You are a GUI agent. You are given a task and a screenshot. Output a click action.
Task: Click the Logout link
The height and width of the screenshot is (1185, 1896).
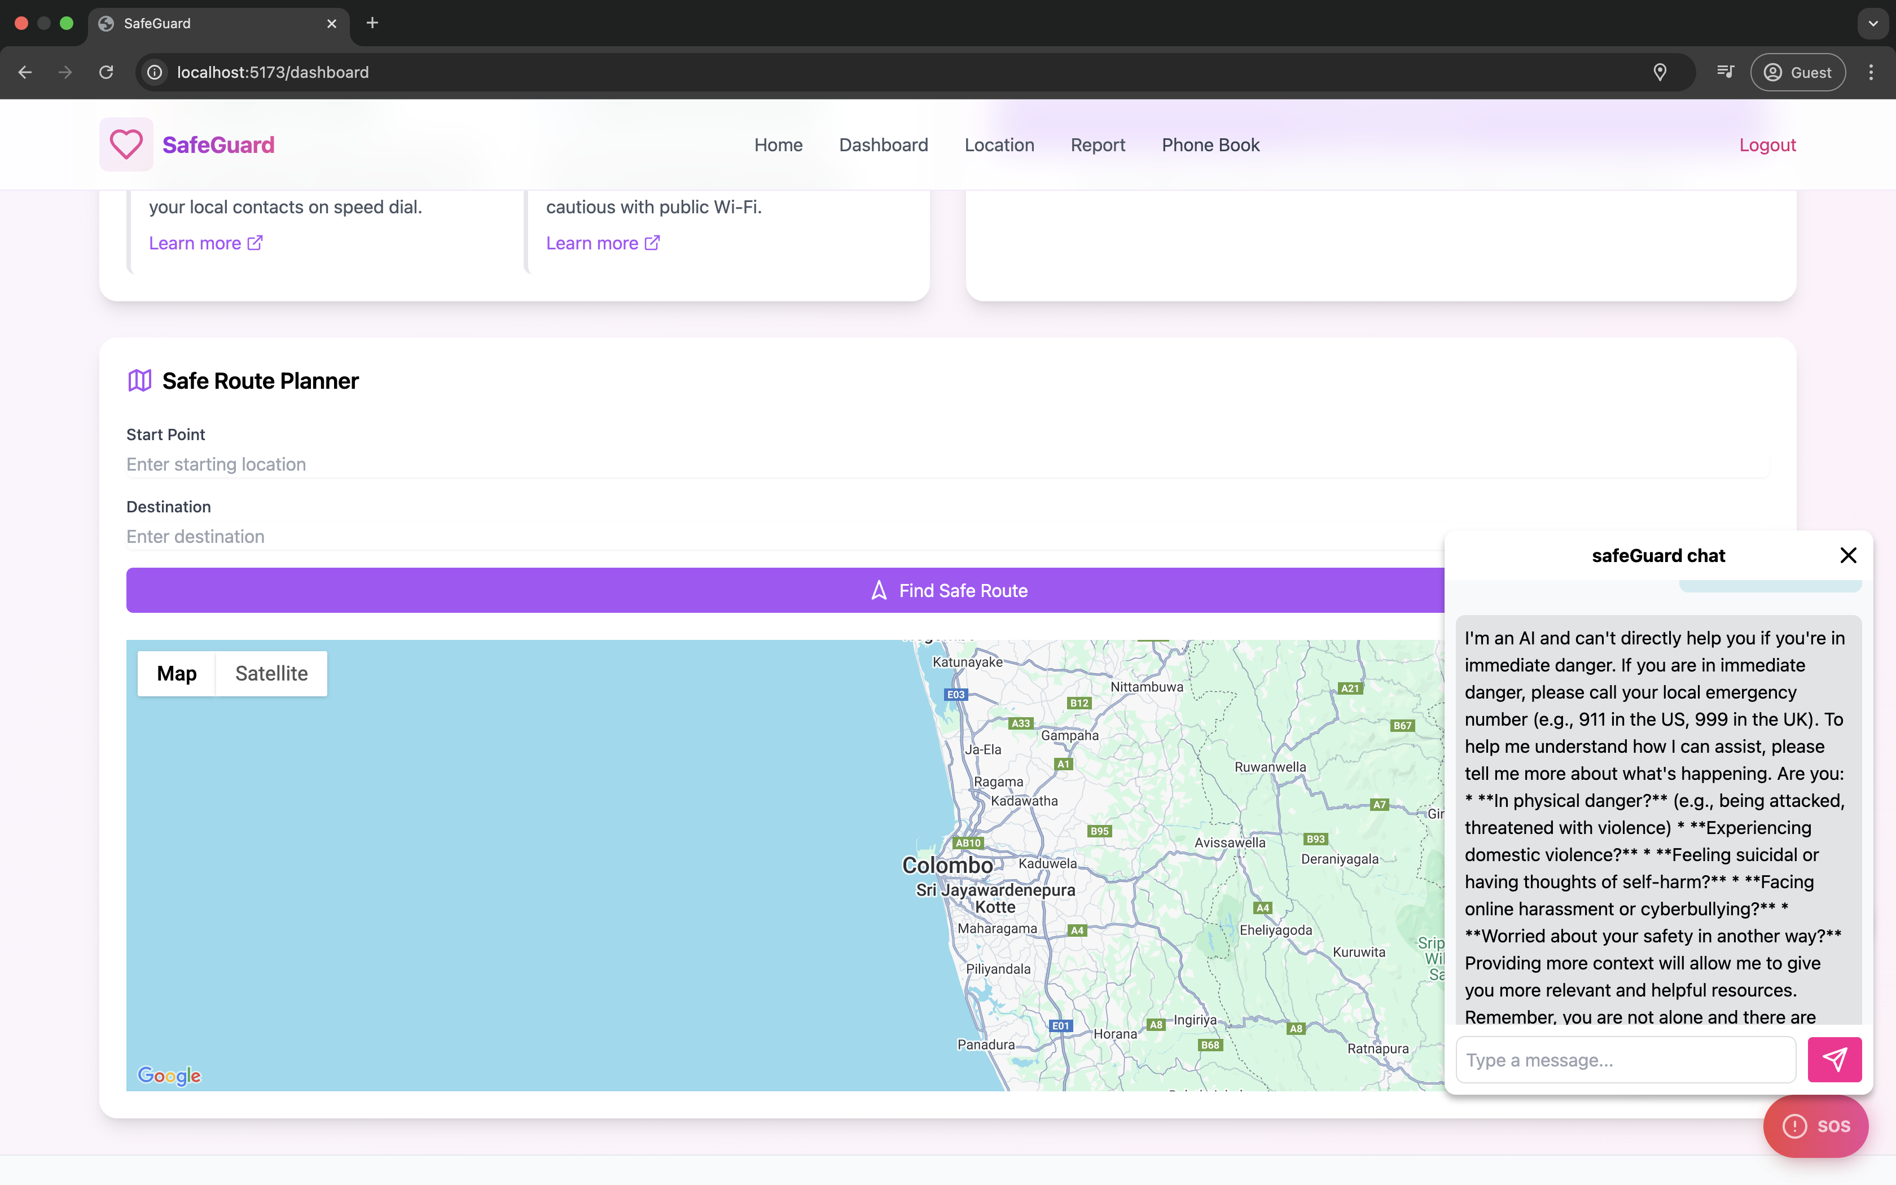1767,145
